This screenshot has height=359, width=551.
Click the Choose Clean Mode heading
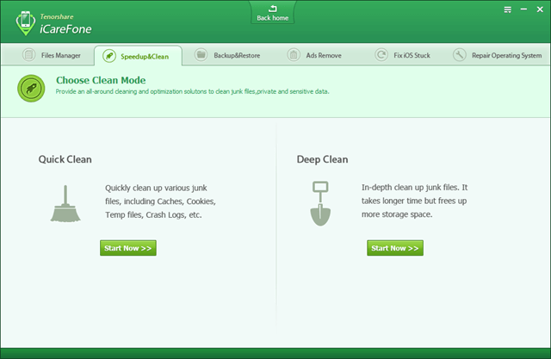(101, 80)
